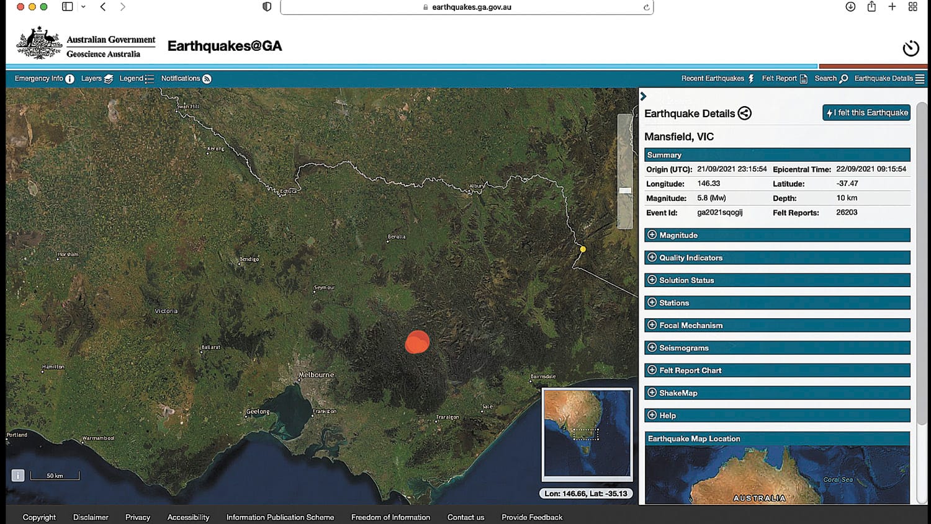Toggle the Earthquake Details panel list
This screenshot has width=931, height=524.
(920, 79)
